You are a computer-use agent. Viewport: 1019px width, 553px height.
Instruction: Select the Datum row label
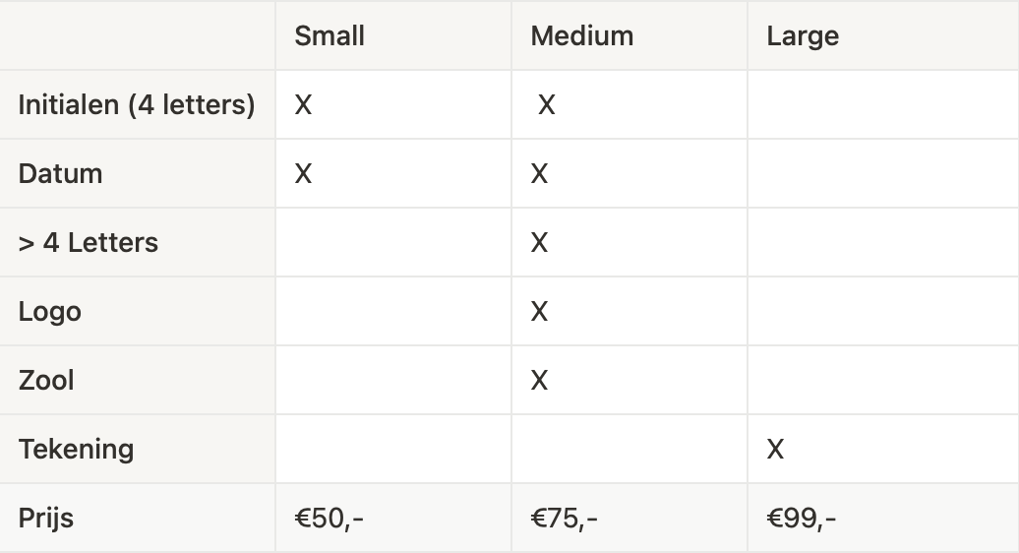(60, 174)
